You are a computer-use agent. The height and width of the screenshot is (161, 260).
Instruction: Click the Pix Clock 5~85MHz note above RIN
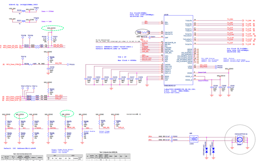[142, 15]
